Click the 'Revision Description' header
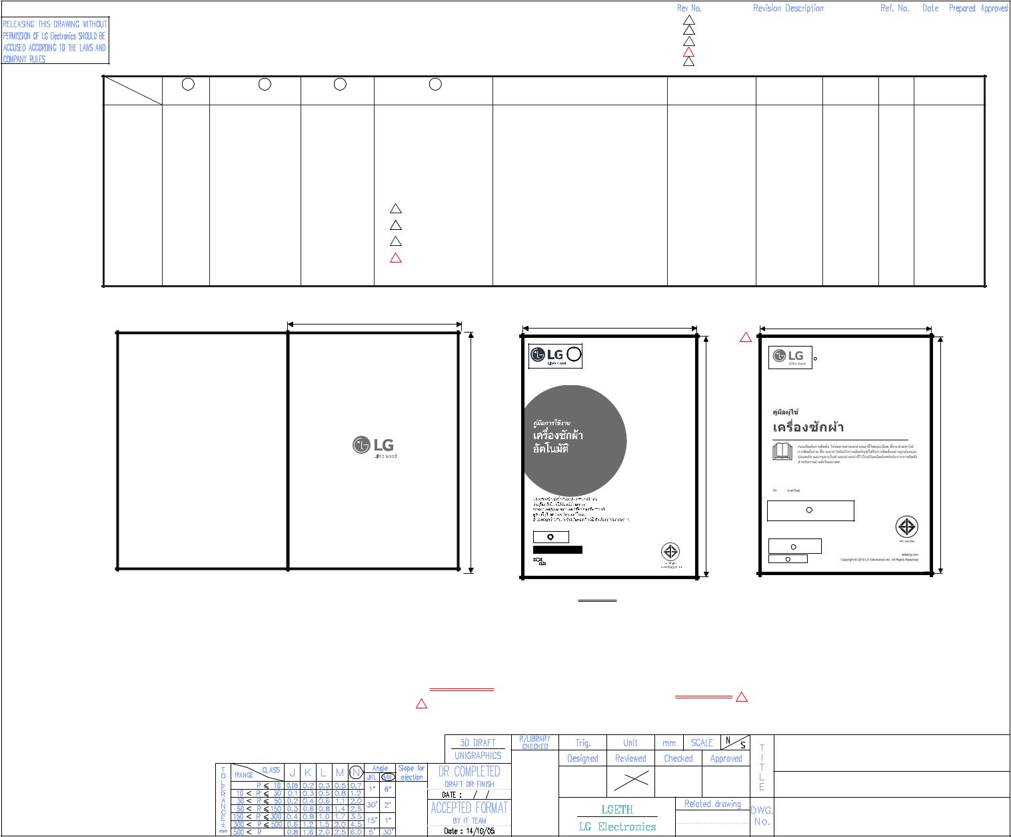Image resolution: width=1011 pixels, height=837 pixels. (788, 9)
